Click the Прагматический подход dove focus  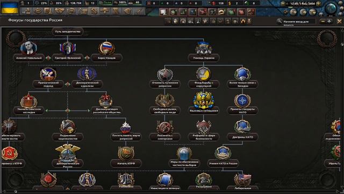click(x=48, y=74)
